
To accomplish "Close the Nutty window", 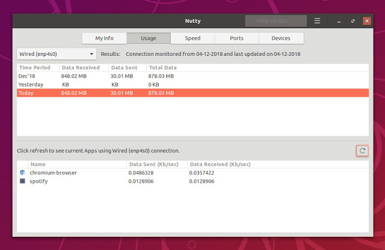I will [x=367, y=21].
